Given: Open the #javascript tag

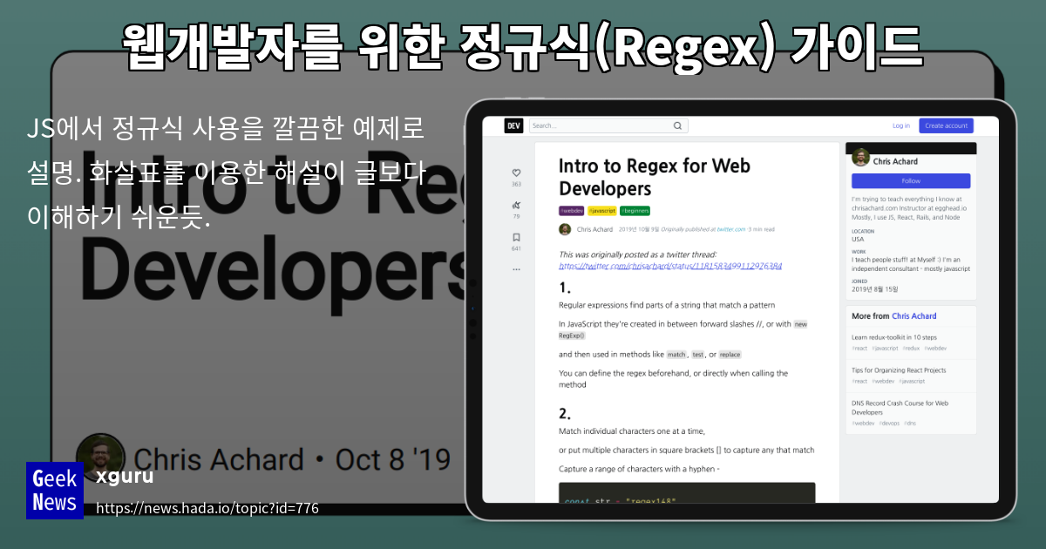Looking at the screenshot, I should click(x=601, y=210).
